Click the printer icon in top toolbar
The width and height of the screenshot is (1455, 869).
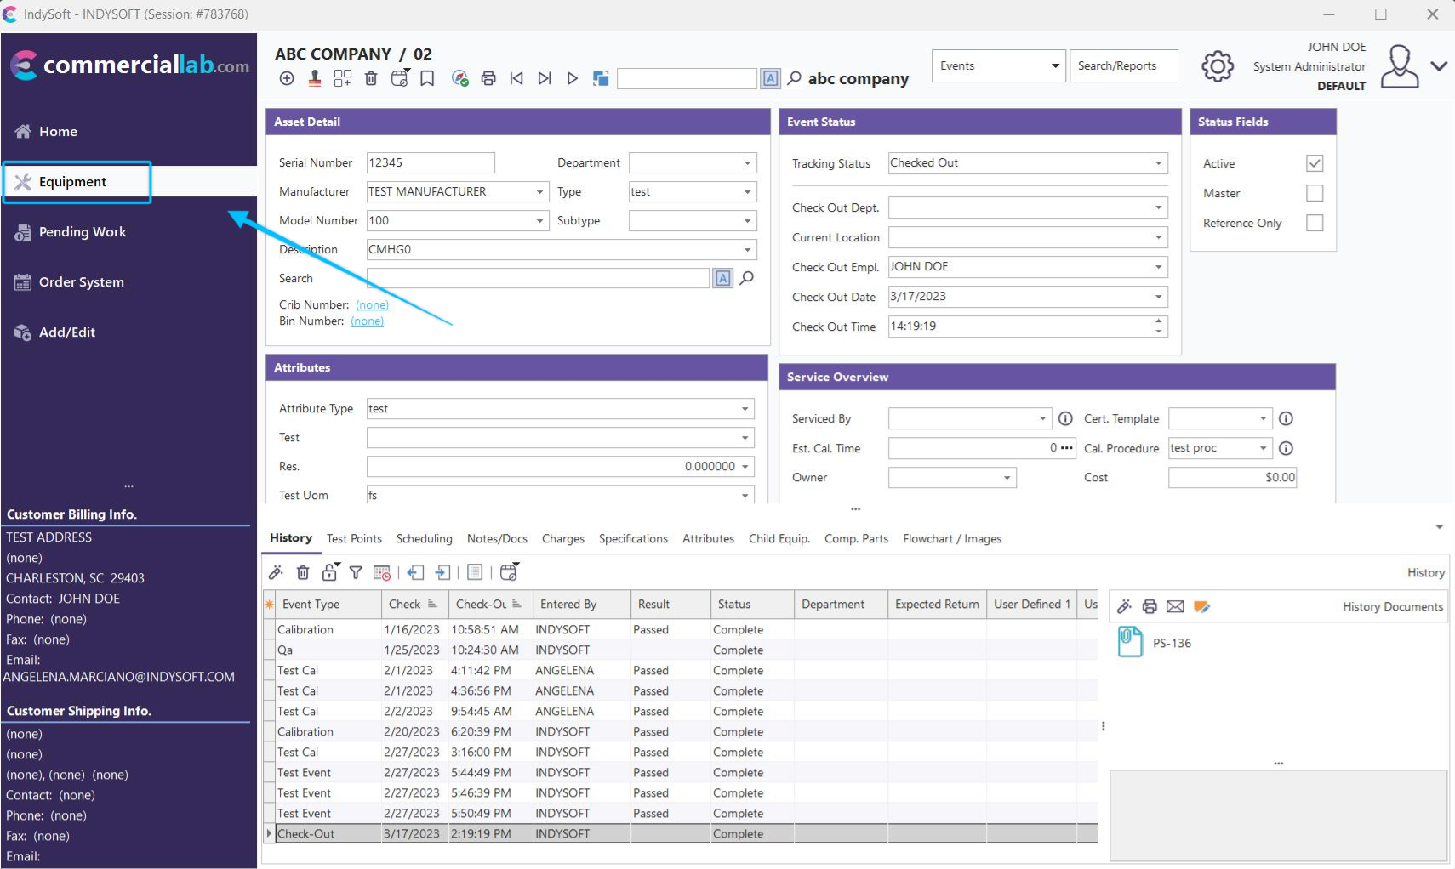tap(488, 78)
